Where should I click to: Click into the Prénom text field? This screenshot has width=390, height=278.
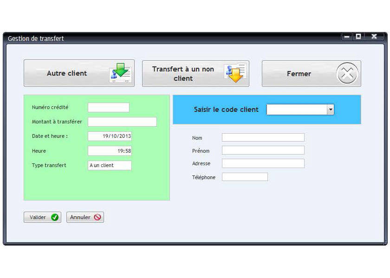pyautogui.click(x=263, y=150)
